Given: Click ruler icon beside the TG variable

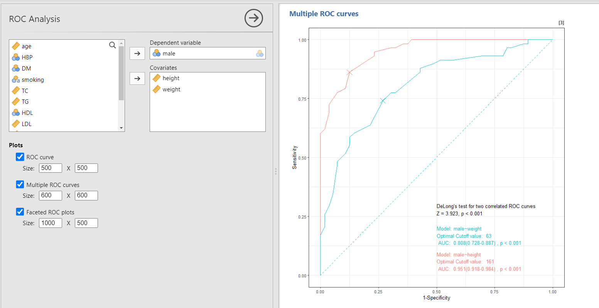Looking at the screenshot, I should coord(16,101).
